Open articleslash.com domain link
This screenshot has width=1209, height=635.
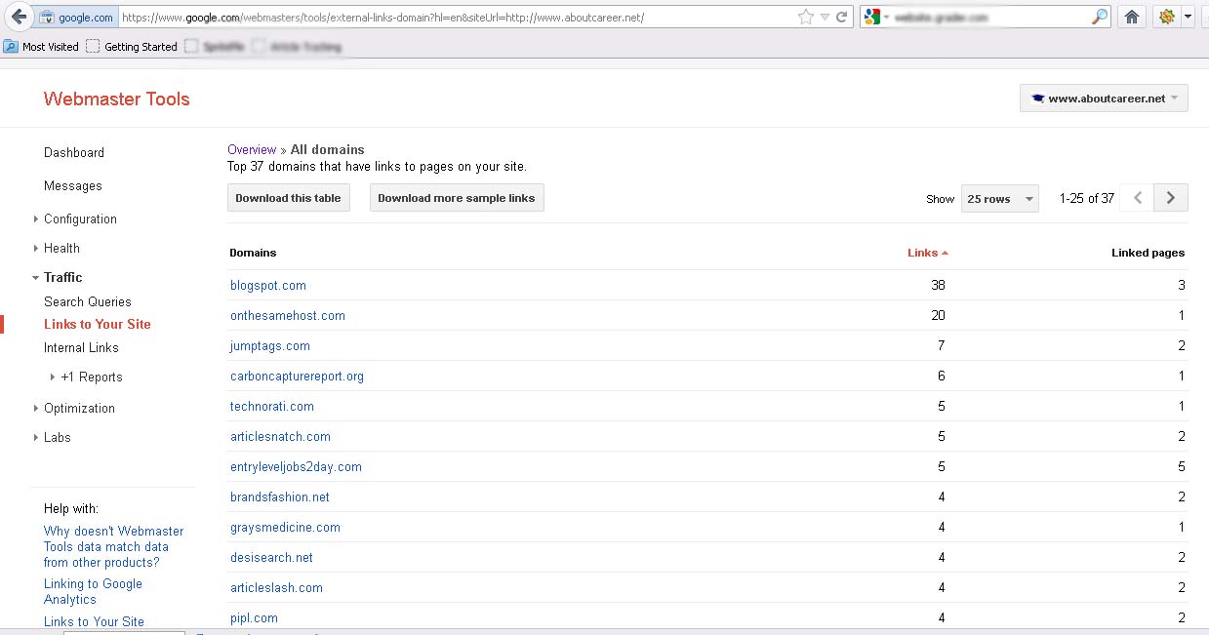pos(276,587)
